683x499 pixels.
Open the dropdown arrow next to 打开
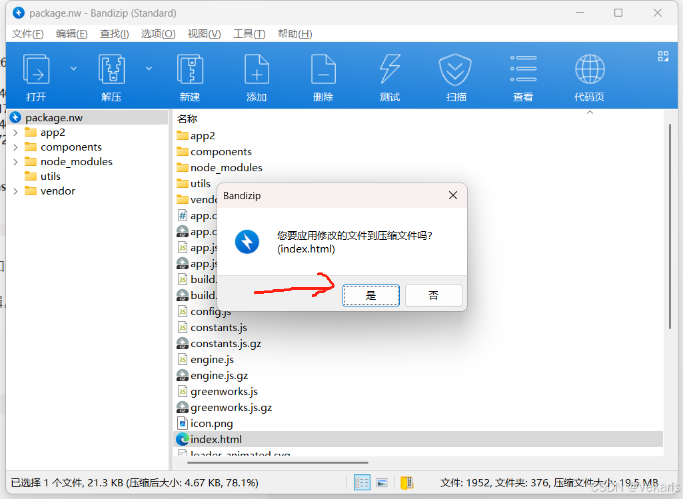pyautogui.click(x=73, y=69)
